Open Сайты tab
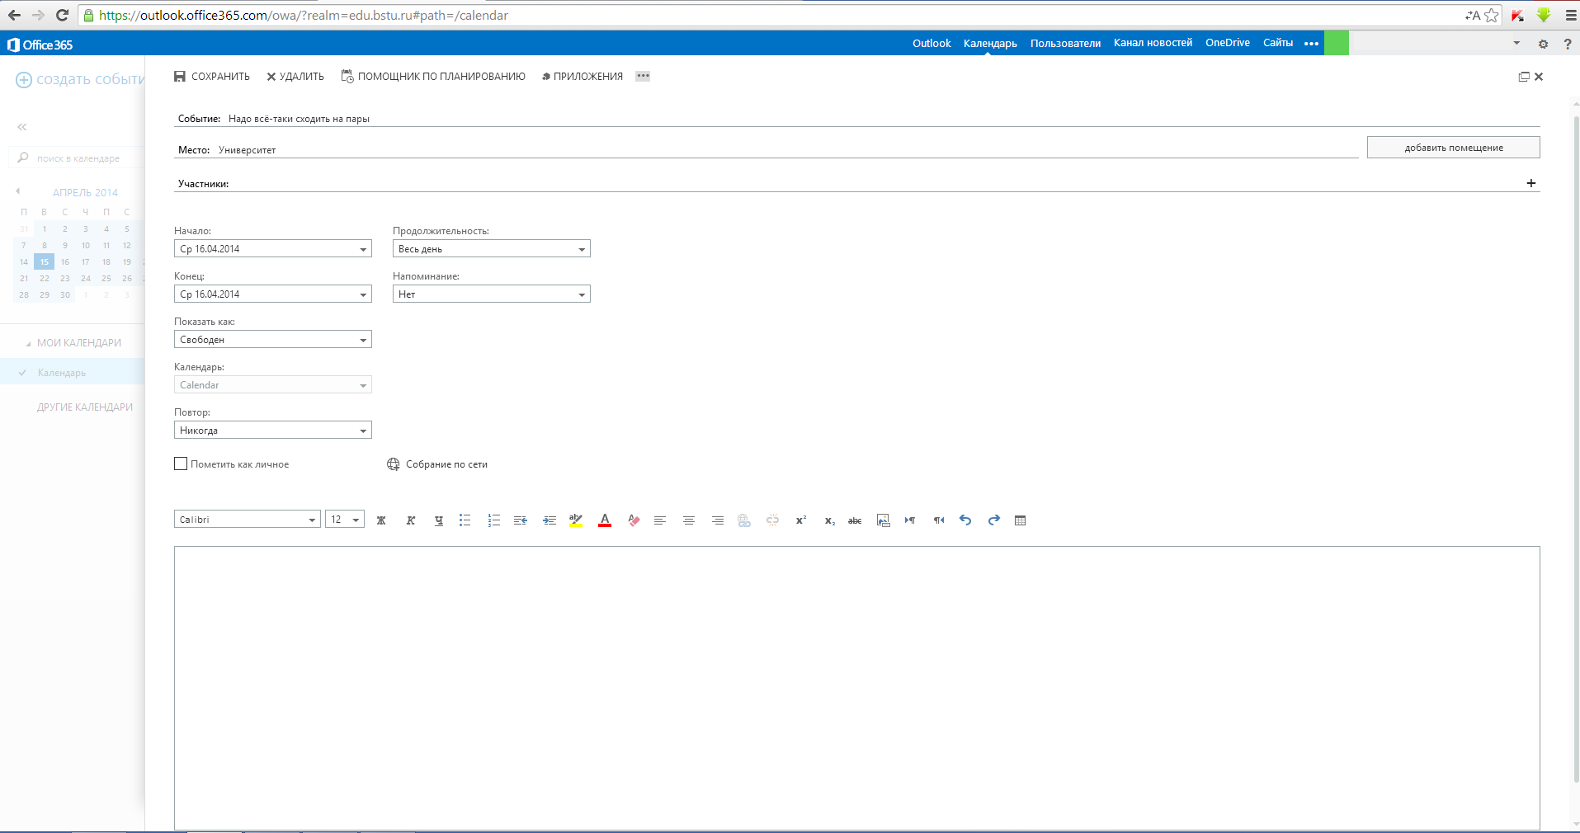Screen dimensions: 1580x833 1278,43
